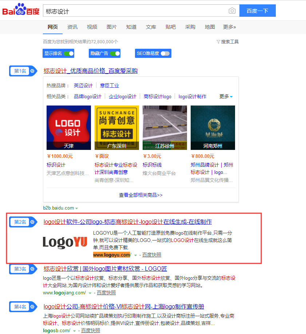This screenshot has width=306, height=334.
Task: Toggle the 隐藏广告 switch
Action: pyautogui.click(x=115, y=53)
